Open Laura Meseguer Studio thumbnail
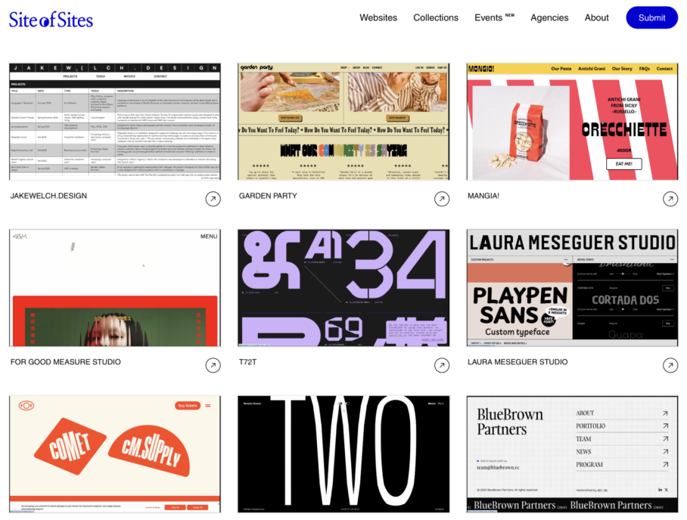The image size is (687, 520). (572, 287)
